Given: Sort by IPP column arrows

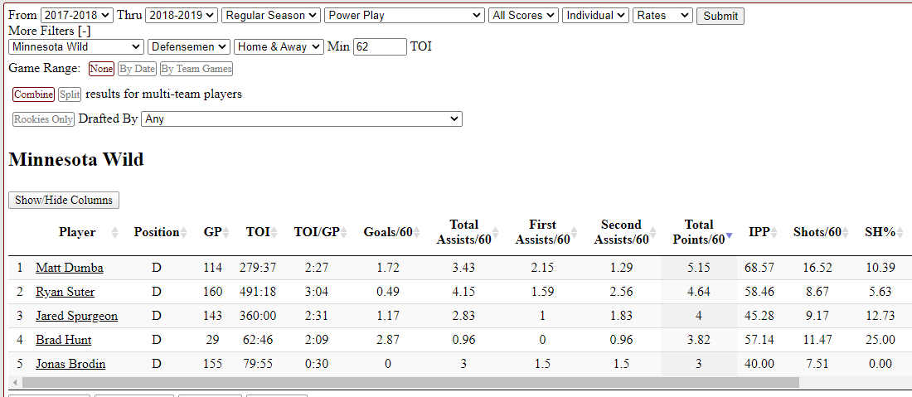Looking at the screenshot, I should pyautogui.click(x=774, y=233).
